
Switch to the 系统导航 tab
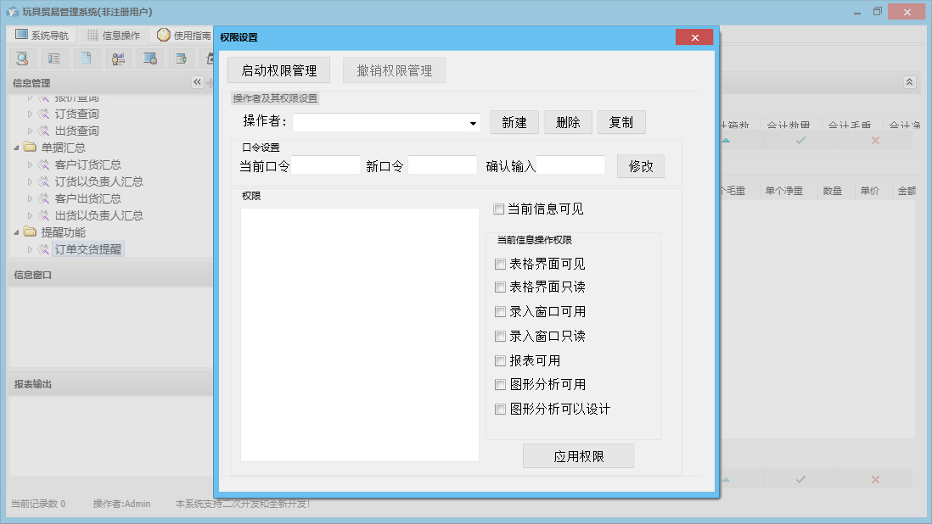point(42,35)
